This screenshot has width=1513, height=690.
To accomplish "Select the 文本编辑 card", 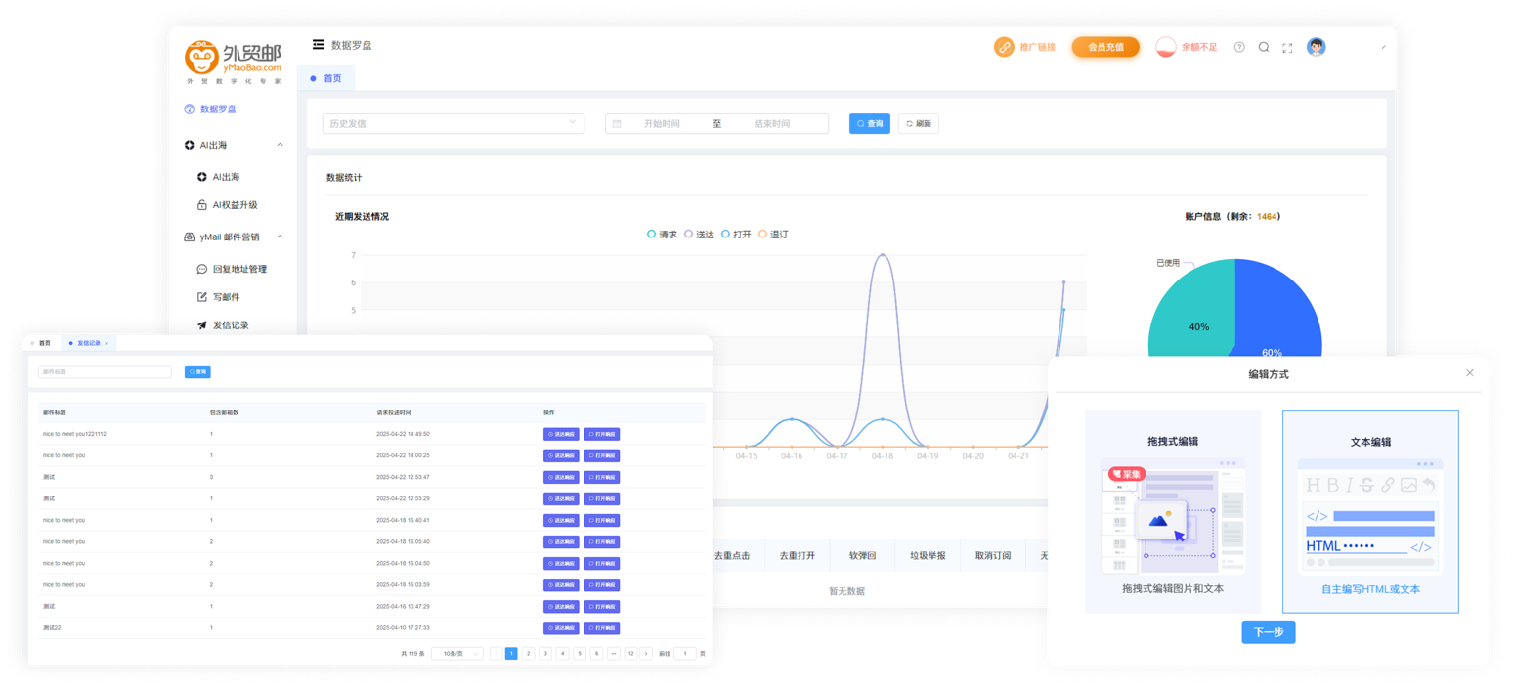I will (1370, 511).
